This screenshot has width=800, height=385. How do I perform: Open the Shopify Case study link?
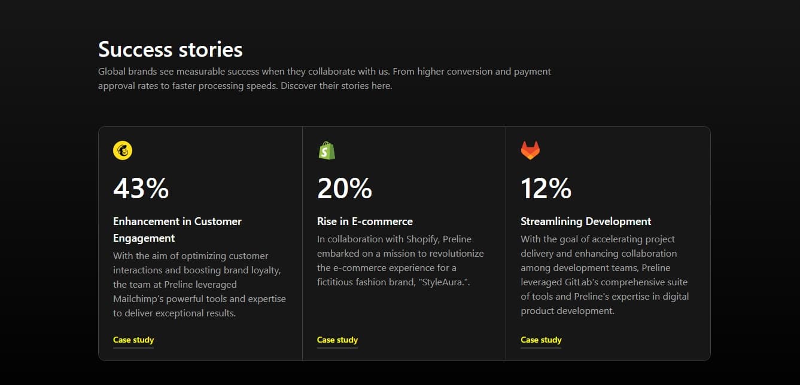[x=337, y=340]
